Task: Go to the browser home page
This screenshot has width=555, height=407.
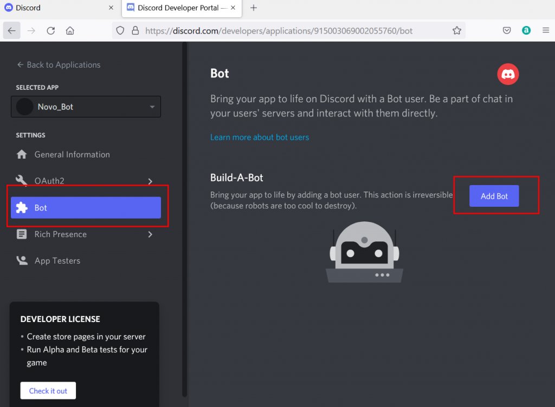Action: tap(70, 31)
